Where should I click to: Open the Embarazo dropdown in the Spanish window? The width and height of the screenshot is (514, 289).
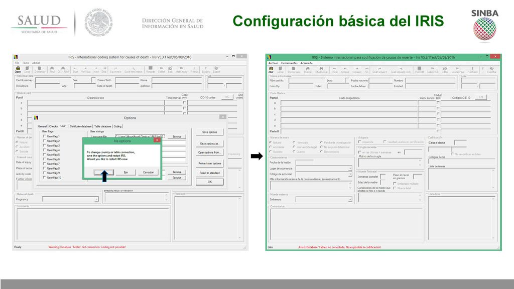(350, 199)
